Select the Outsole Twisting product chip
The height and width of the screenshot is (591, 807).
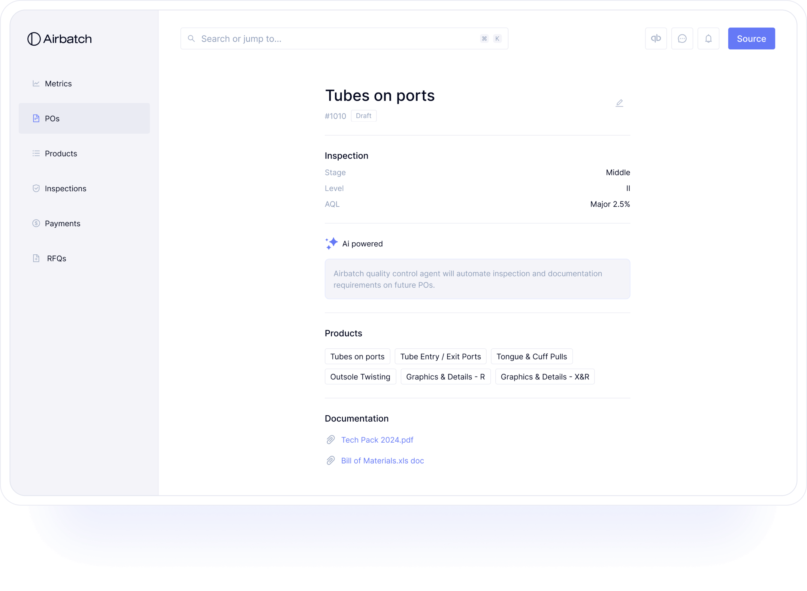360,377
